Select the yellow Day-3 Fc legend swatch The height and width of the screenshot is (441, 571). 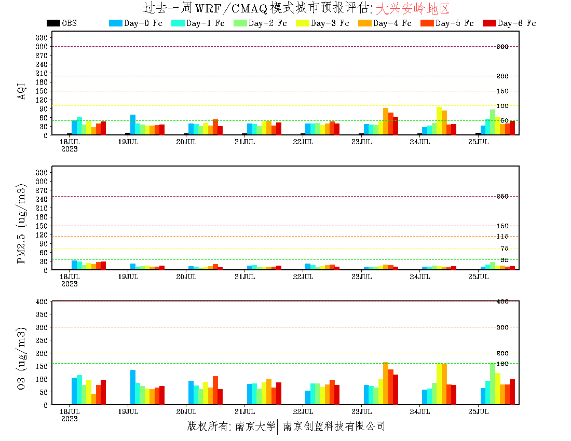pos(302,23)
